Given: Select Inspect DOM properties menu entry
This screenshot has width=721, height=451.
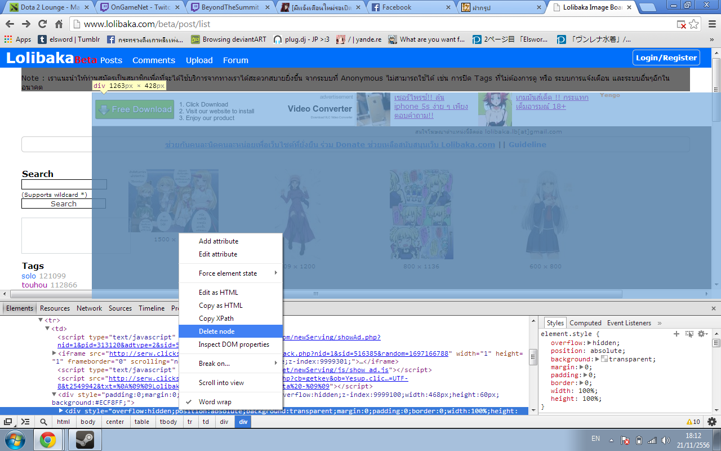Looking at the screenshot, I should 230,344.
